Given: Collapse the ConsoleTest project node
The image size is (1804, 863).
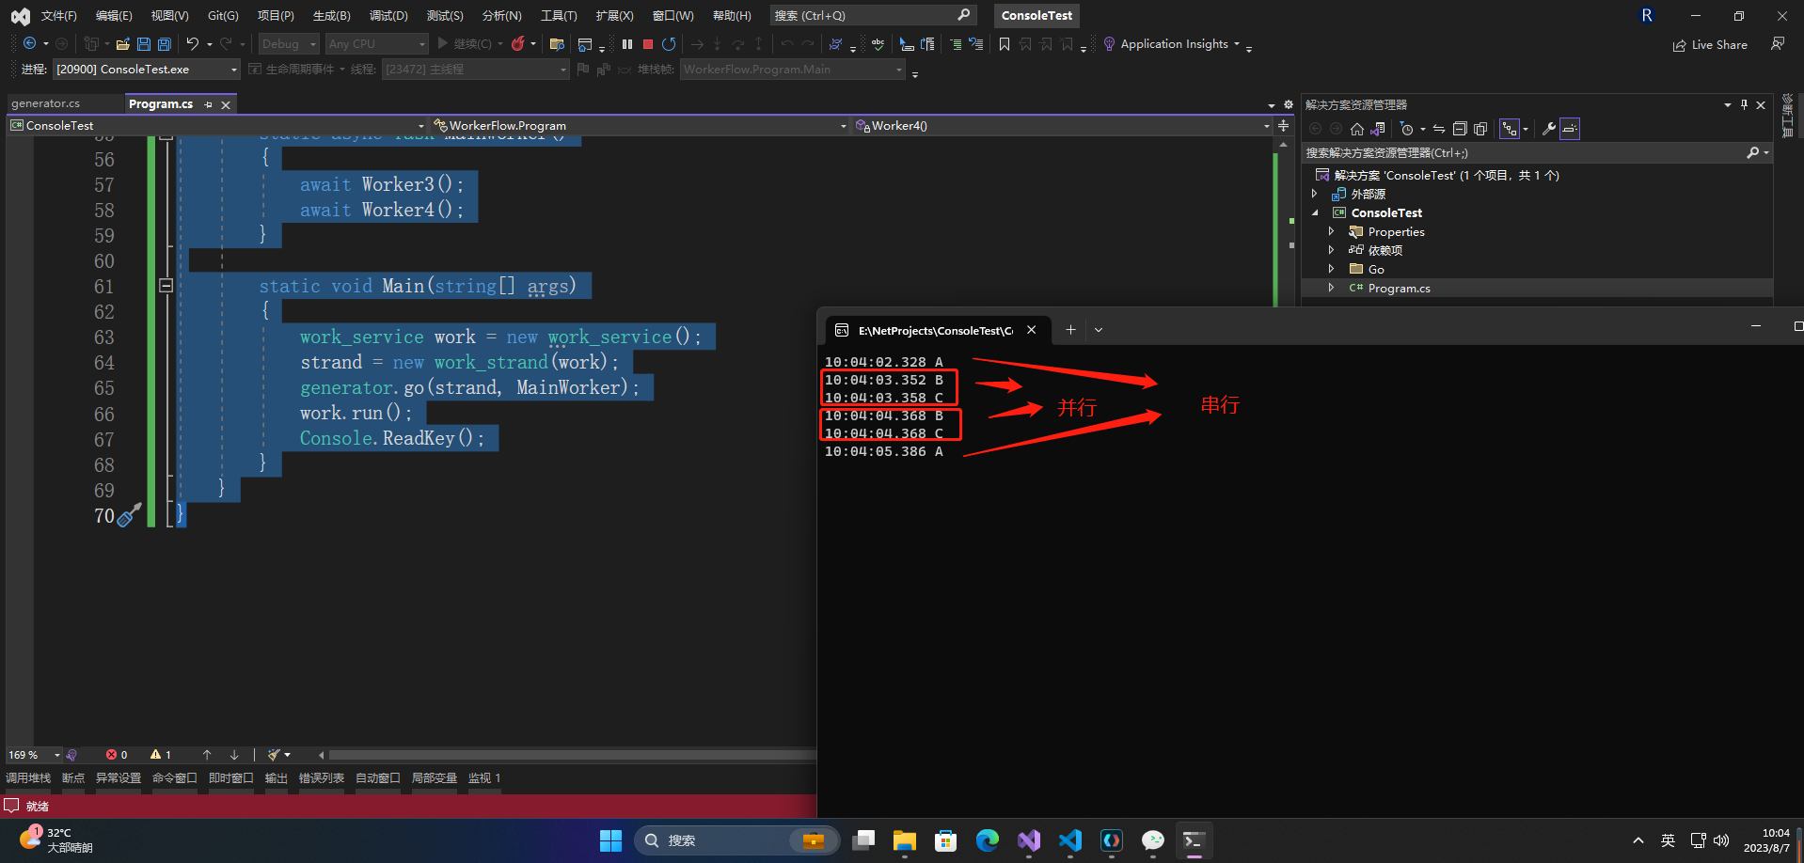Looking at the screenshot, I should click(x=1315, y=212).
